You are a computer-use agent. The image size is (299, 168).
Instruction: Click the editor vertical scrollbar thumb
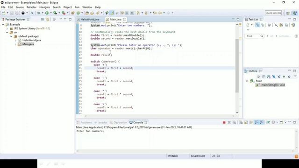click(237, 66)
